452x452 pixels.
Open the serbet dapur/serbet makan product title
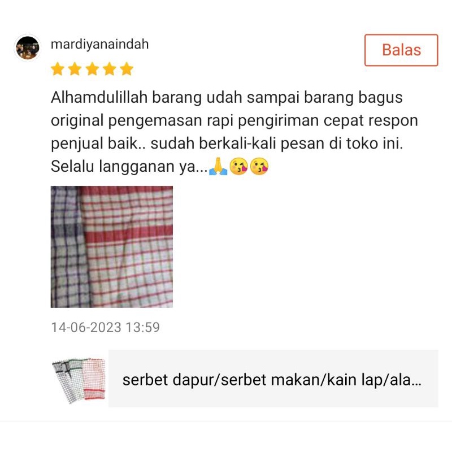pyautogui.click(x=272, y=380)
